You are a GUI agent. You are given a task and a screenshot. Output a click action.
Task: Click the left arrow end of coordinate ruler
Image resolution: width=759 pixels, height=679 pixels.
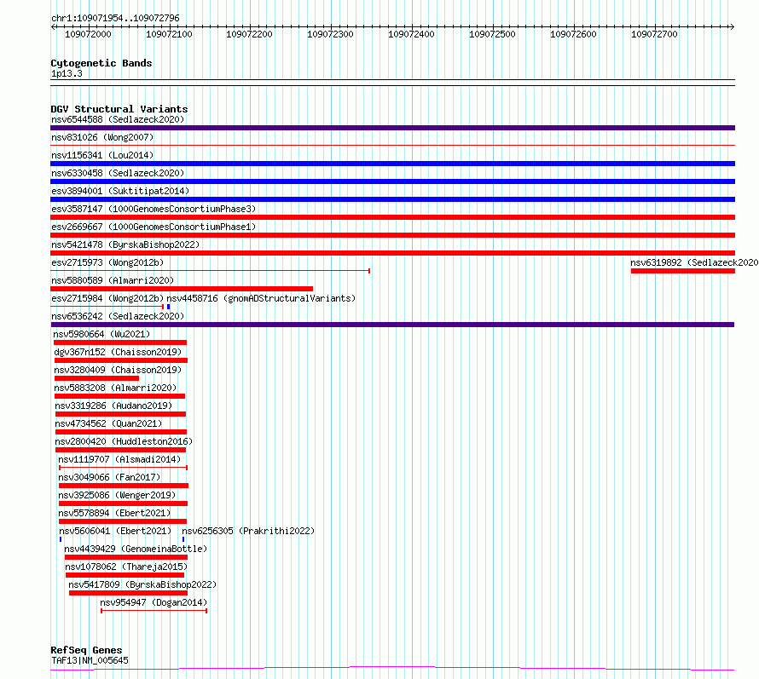pos(54,27)
